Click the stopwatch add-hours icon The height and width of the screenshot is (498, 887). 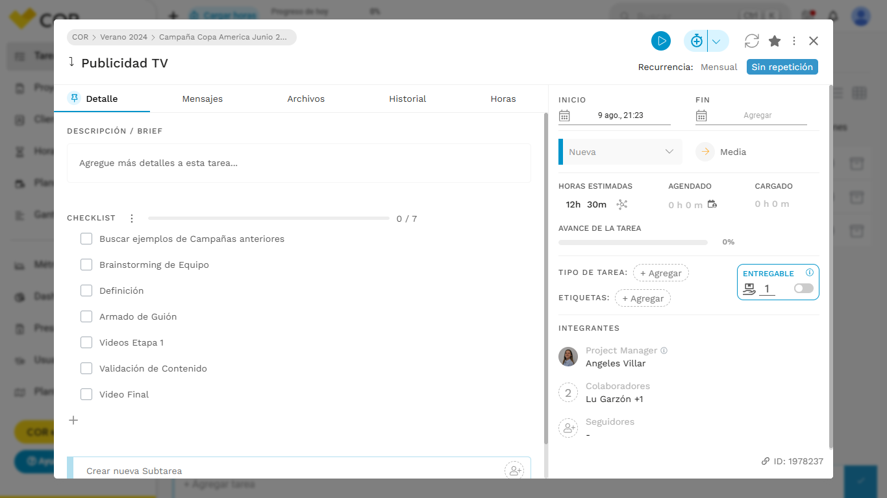click(696, 41)
